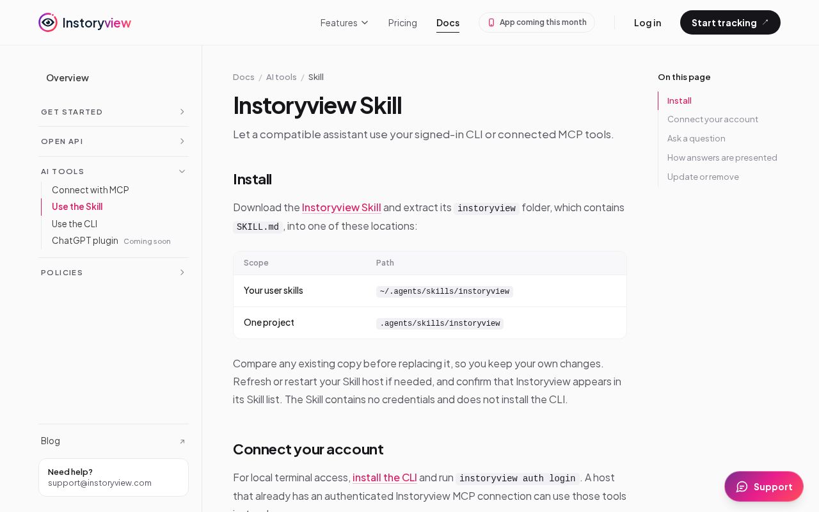Image resolution: width=819 pixels, height=512 pixels.
Task: Select ChatGPT plugin sidebar item
Action: coord(85,241)
